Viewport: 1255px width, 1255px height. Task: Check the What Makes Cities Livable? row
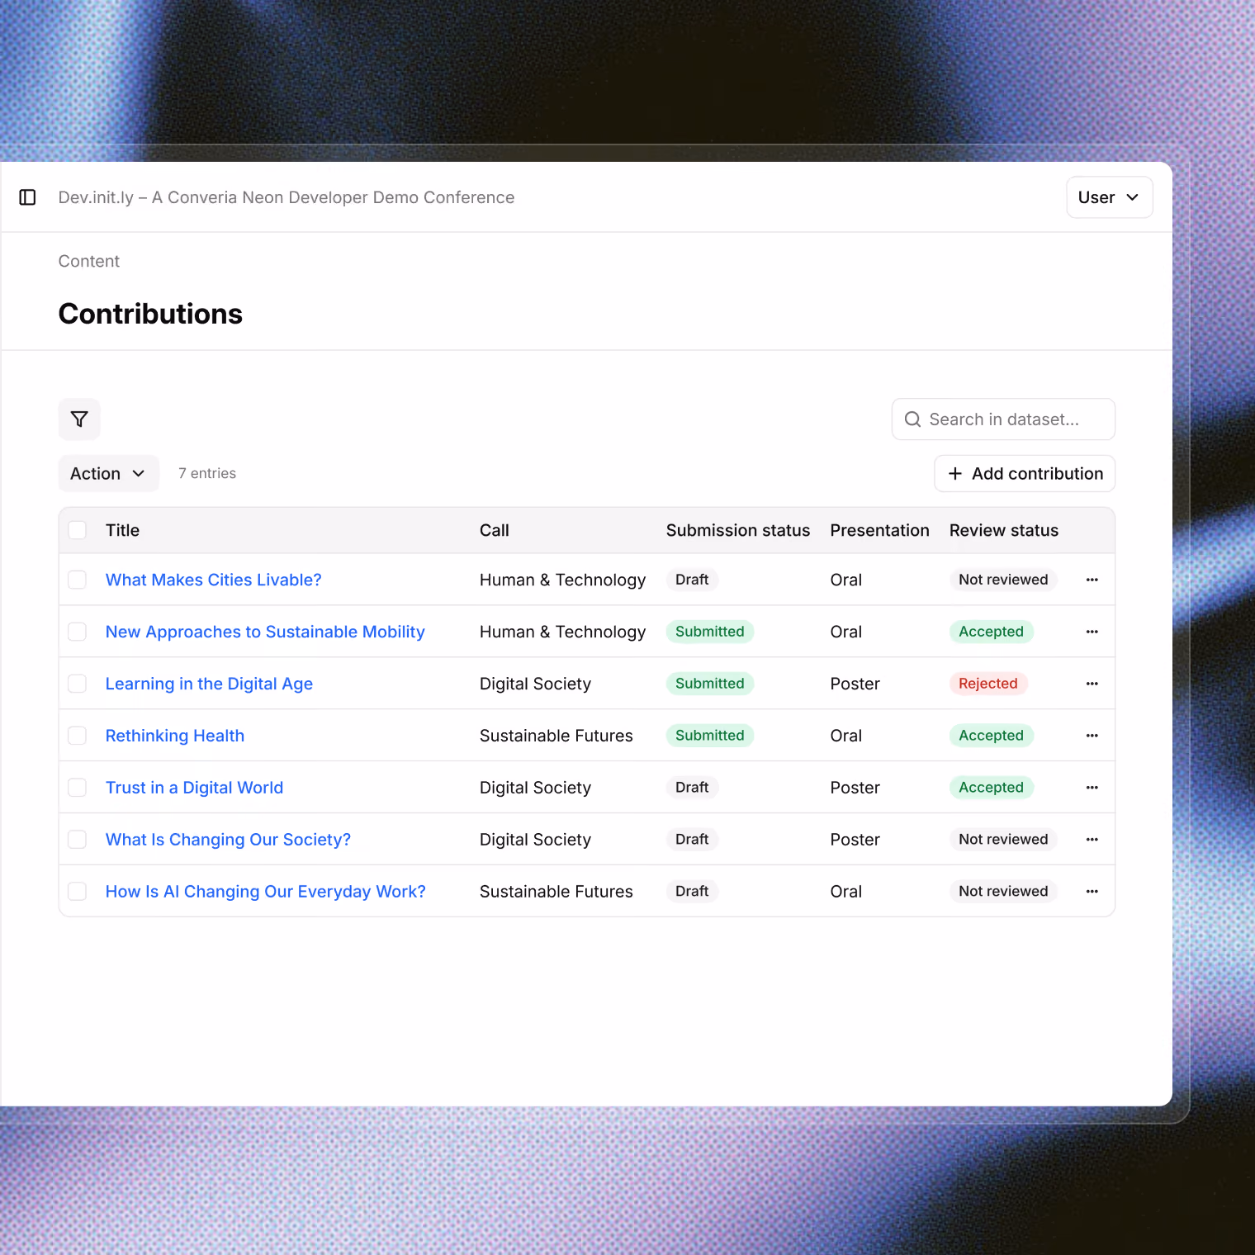78,580
